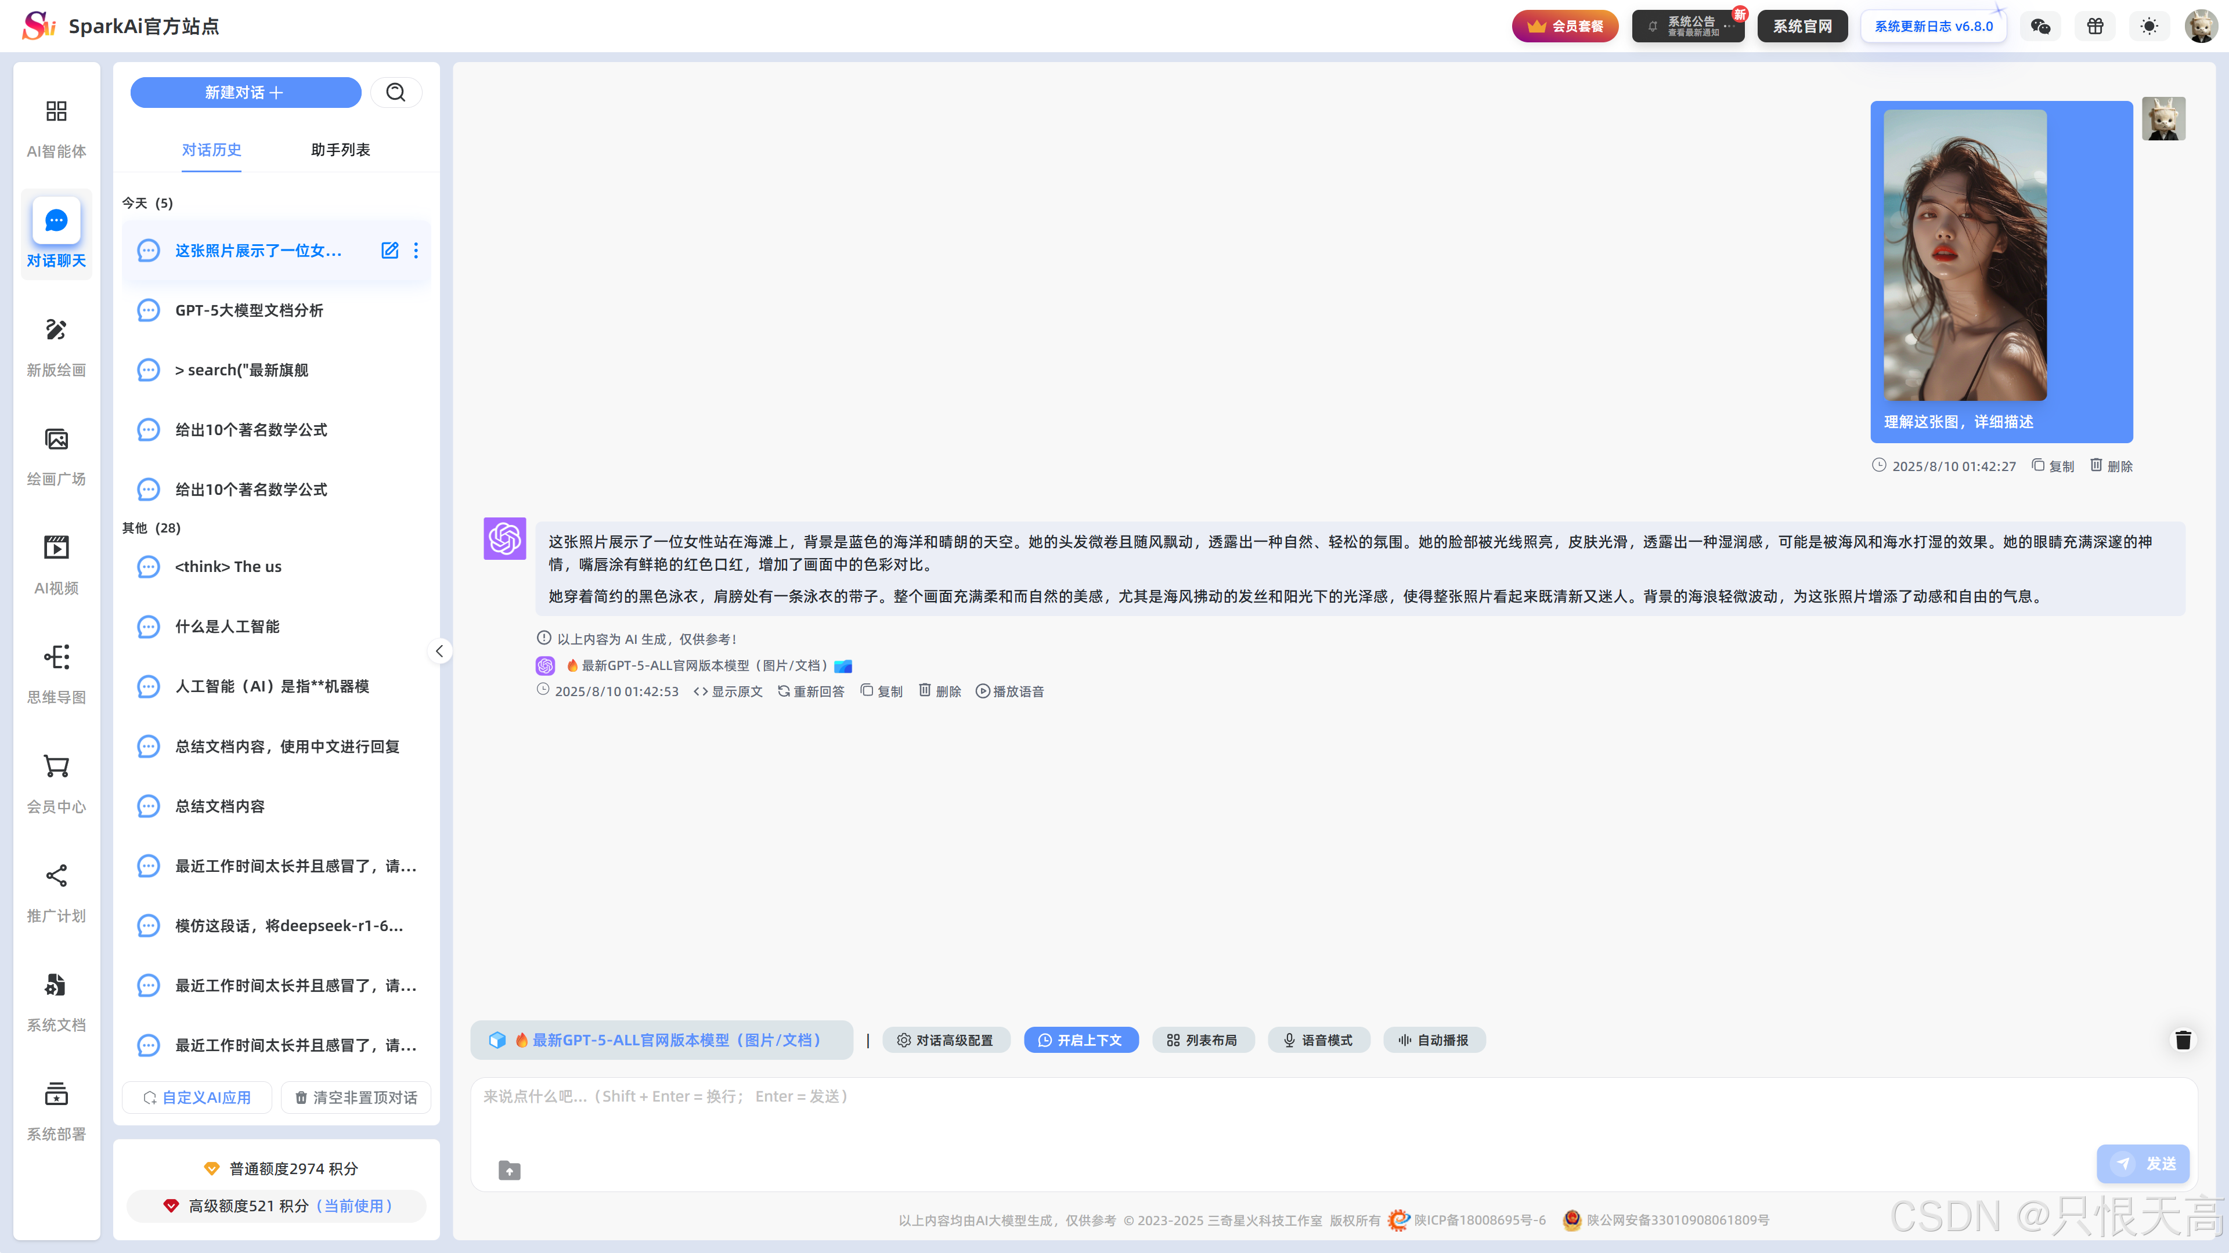Screen dimensions: 2229x1253
Task: Click the WeChat icon in the header
Action: (2040, 26)
